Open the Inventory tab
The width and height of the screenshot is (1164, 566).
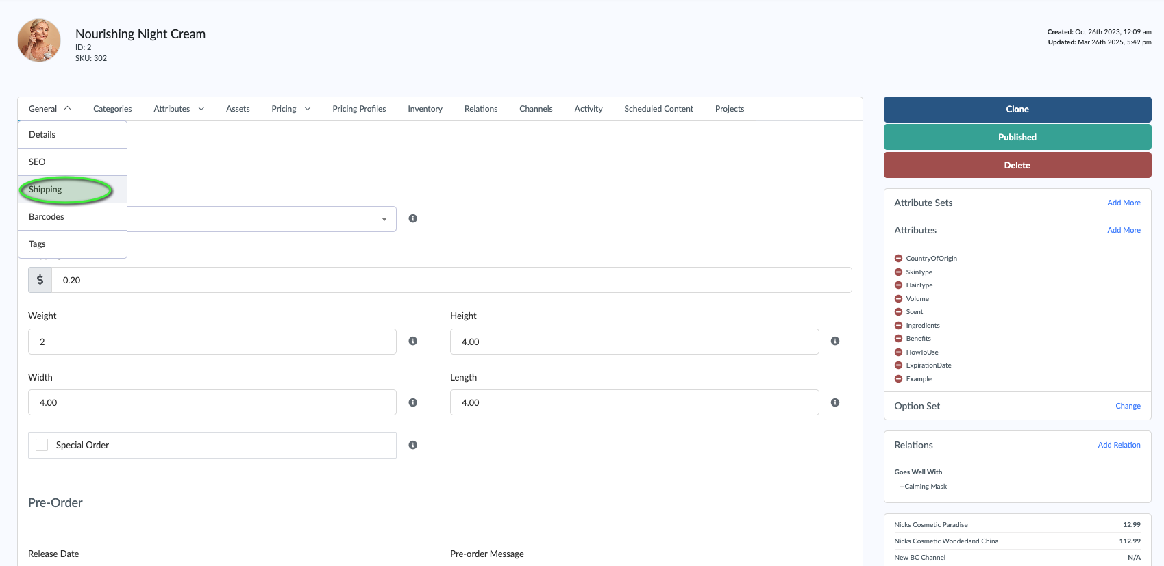pos(425,109)
